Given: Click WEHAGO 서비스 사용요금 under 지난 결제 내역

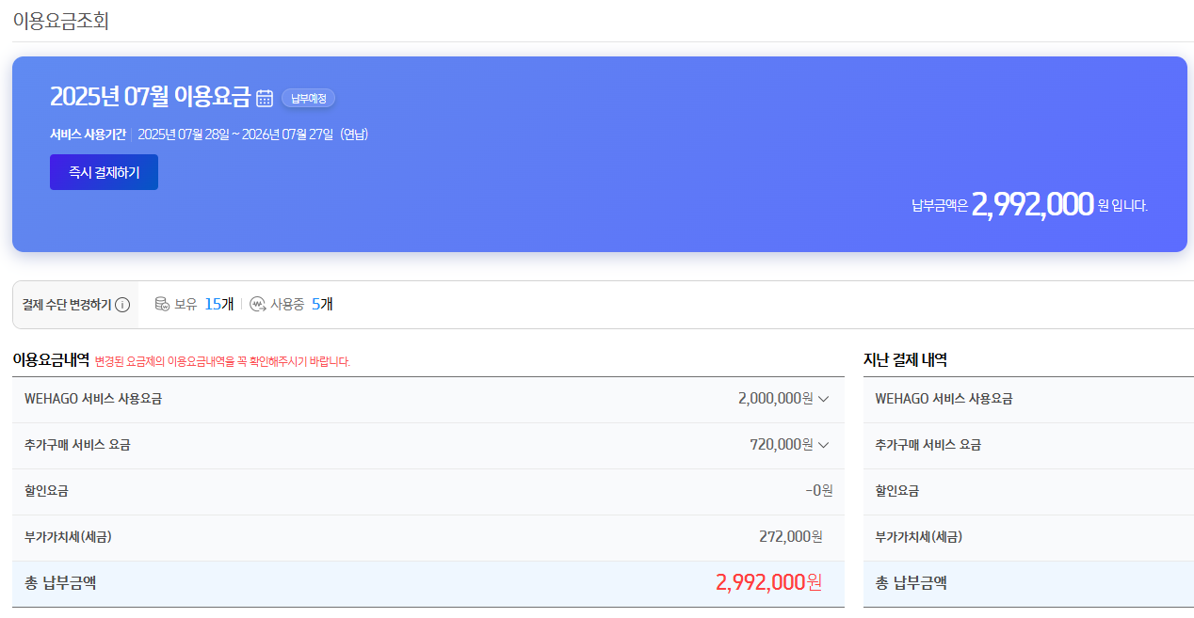Looking at the screenshot, I should coord(944,399).
